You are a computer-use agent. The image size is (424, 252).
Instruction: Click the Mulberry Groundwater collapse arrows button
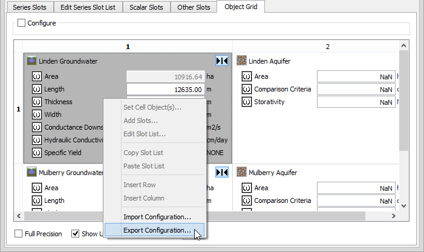221,173
